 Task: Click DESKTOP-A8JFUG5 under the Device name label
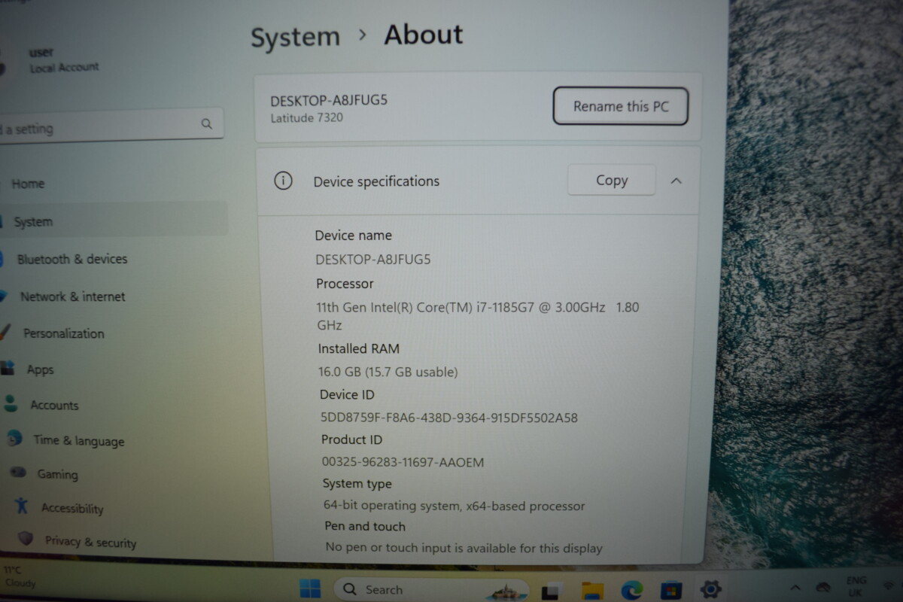click(373, 260)
